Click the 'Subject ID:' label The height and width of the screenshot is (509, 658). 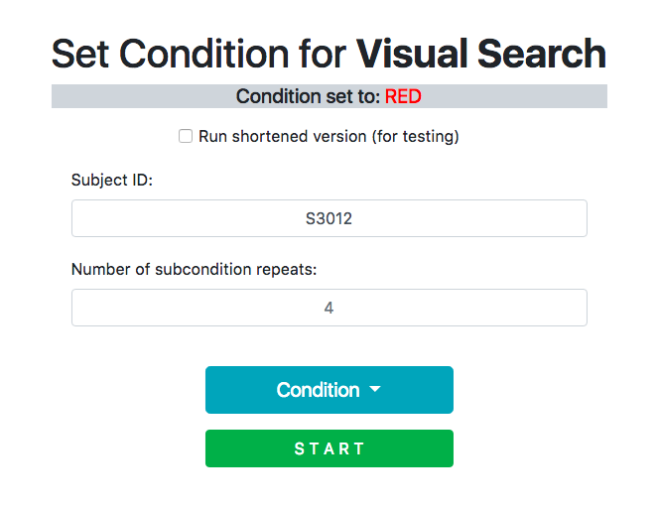[112, 180]
